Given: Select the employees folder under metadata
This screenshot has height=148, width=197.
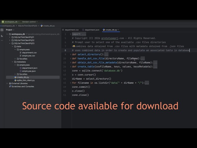Looking at the screenshot, I should click(25, 65).
